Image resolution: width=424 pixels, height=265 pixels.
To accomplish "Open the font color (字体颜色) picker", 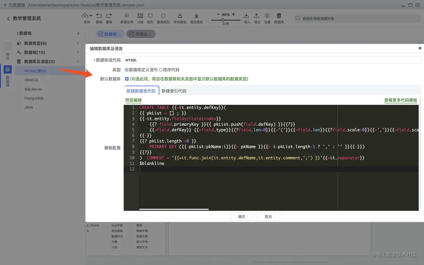I will click(180, 16).
